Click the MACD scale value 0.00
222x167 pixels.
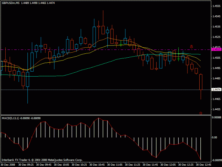(215, 137)
